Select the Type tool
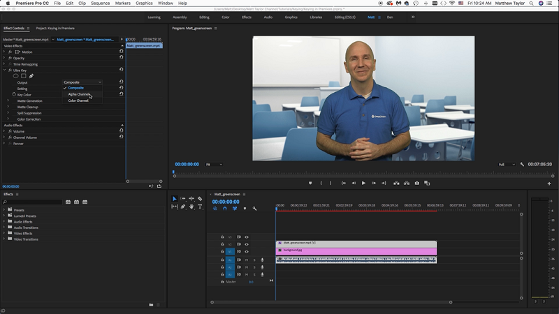Screen dimensions: 559x314 point(200,207)
